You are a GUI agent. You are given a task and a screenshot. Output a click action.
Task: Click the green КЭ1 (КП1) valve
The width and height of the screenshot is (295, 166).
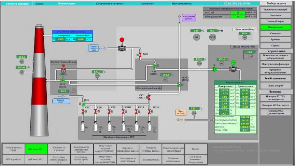pos(62,81)
